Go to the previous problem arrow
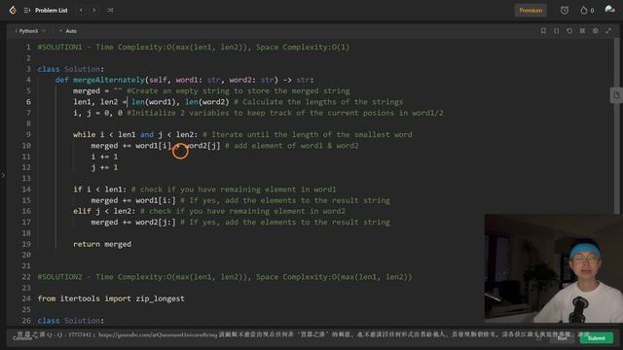Image resolution: width=623 pixels, height=350 pixels. [x=81, y=11]
